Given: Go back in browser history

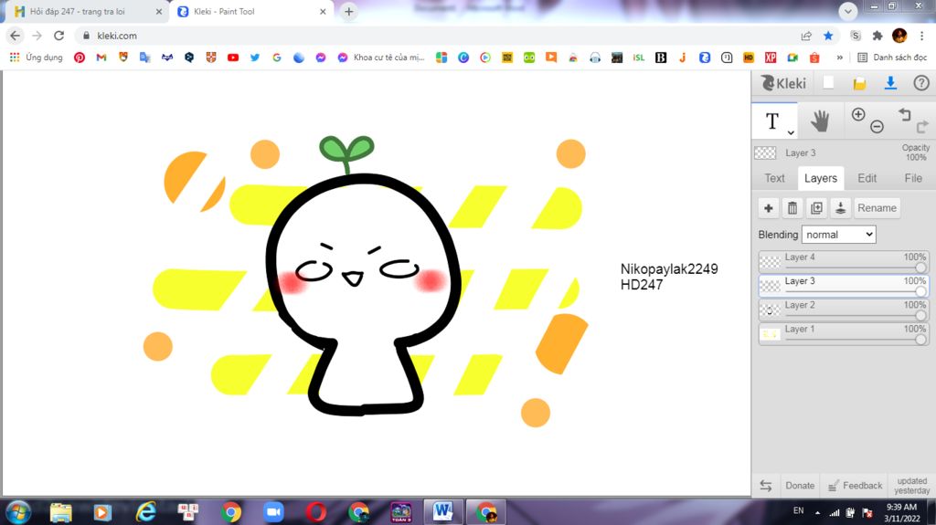Looking at the screenshot, I should (15, 36).
